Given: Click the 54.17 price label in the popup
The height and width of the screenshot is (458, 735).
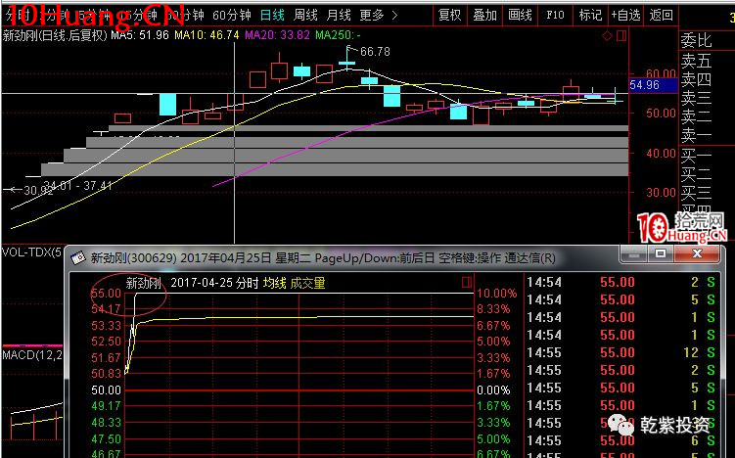Looking at the screenshot, I should click(x=106, y=309).
